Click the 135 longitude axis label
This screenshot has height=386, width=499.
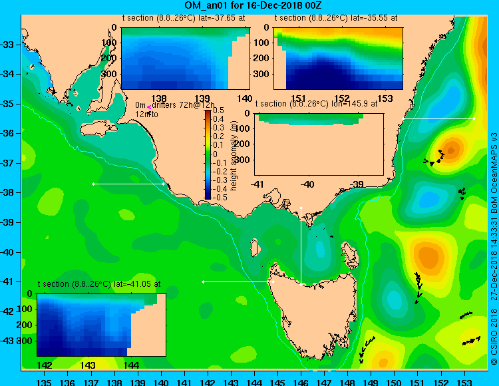click(45, 382)
